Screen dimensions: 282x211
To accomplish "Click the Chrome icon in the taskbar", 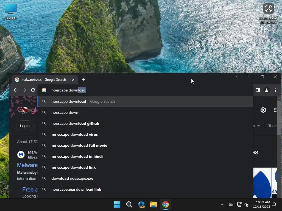I will 166,204.
